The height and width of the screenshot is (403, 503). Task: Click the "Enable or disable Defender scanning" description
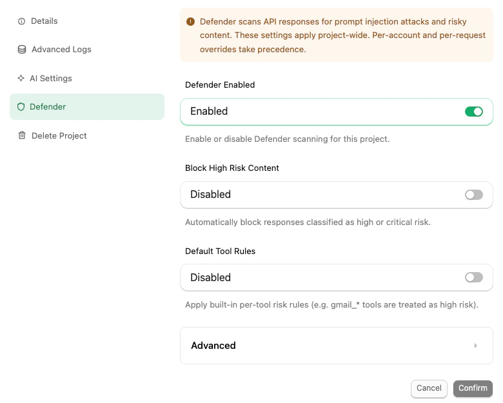(x=288, y=139)
